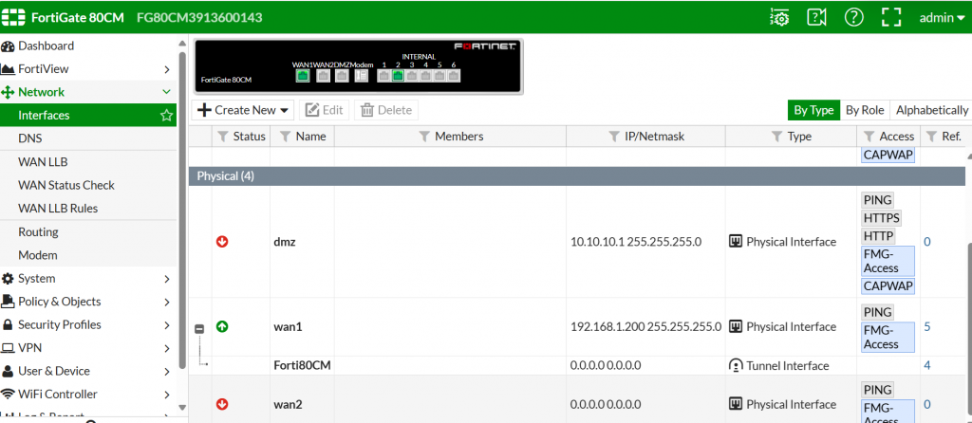The height and width of the screenshot is (423, 972).
Task: Open the dmz reference count 0
Action: tap(927, 242)
